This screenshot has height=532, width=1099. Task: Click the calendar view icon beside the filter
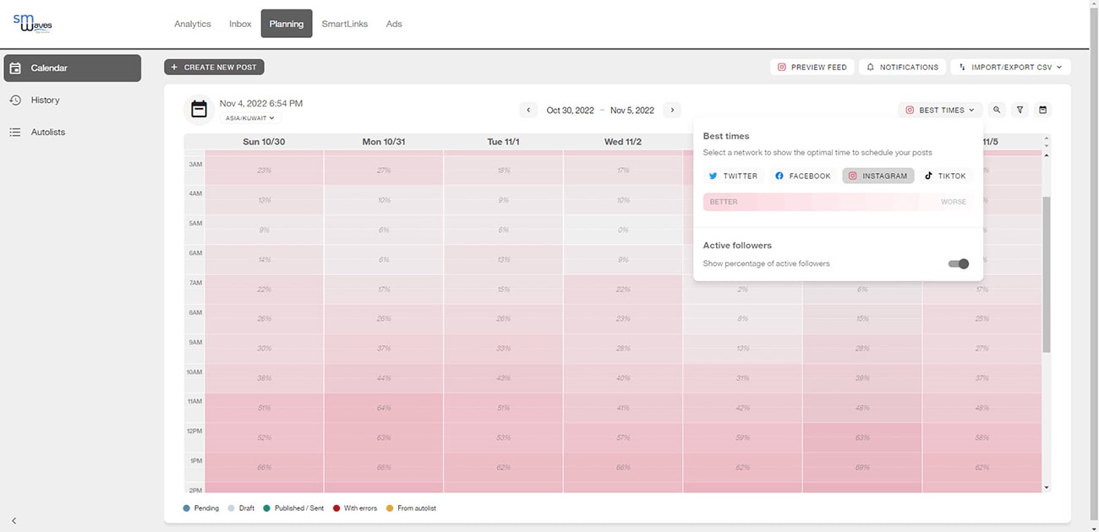point(1042,110)
